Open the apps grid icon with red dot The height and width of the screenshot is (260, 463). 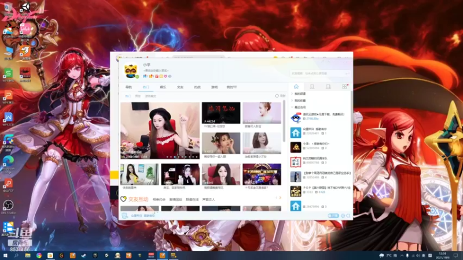tap(344, 86)
